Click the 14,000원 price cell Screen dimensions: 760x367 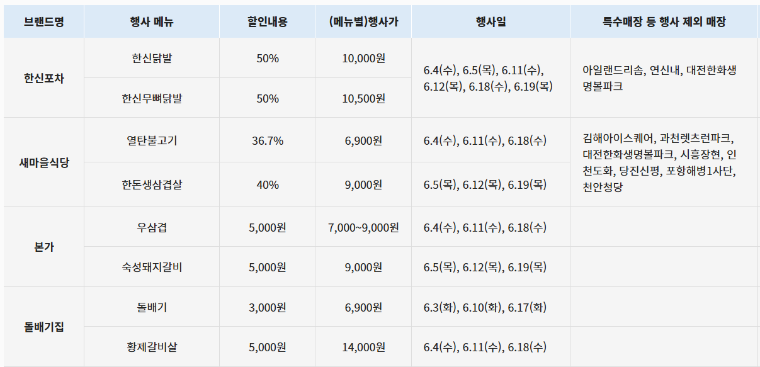pyautogui.click(x=363, y=347)
